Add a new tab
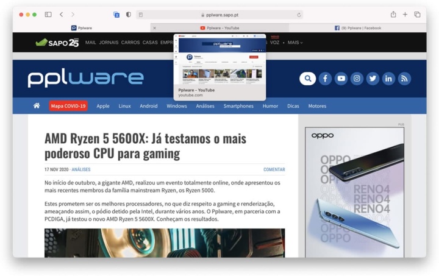 pyautogui.click(x=405, y=14)
